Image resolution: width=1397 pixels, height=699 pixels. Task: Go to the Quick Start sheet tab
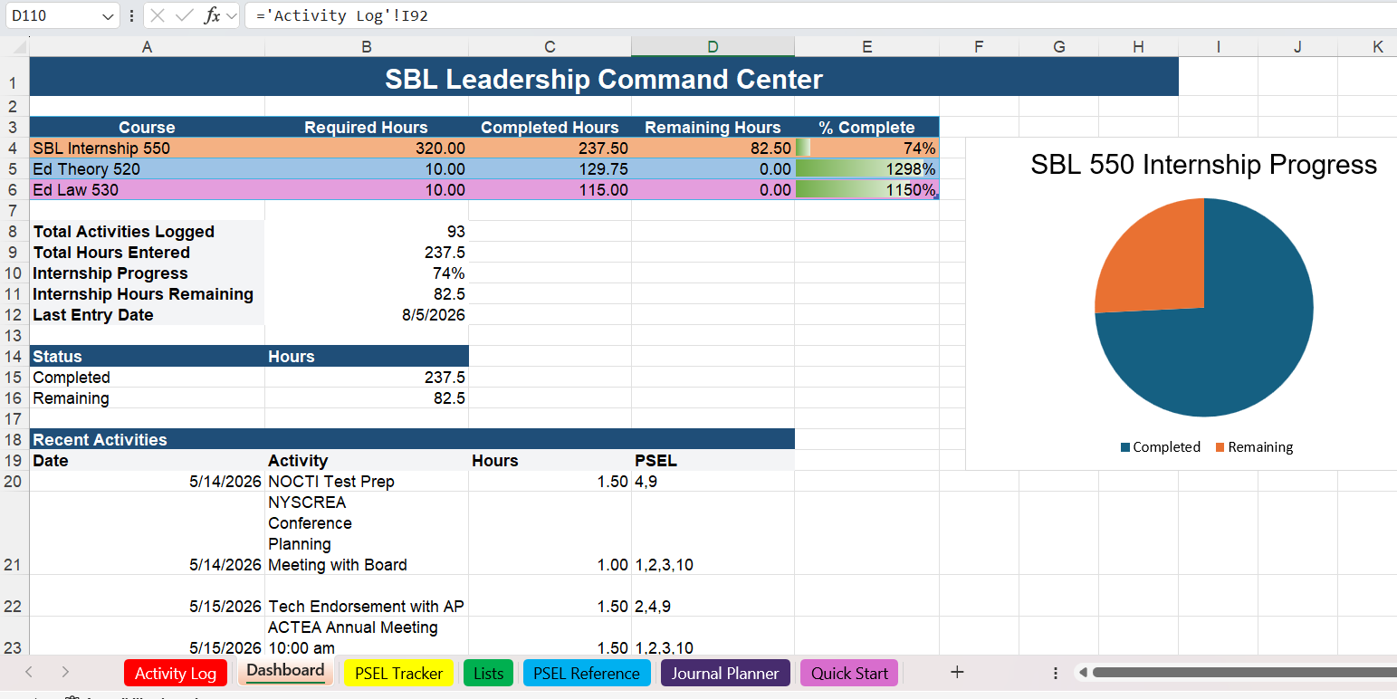pyautogui.click(x=849, y=673)
